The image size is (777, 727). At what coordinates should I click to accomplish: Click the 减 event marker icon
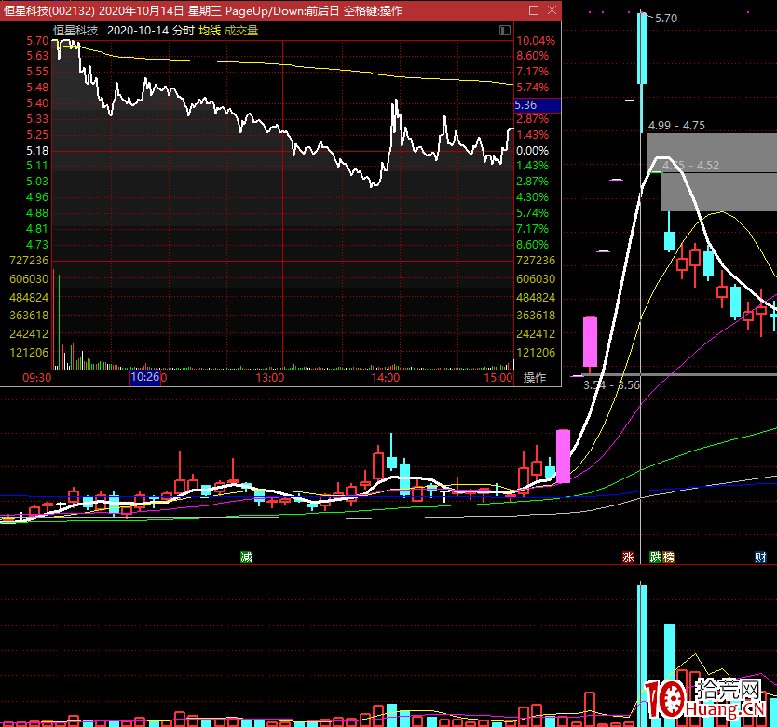point(246,558)
